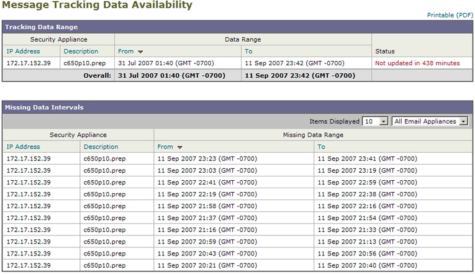
Task: Click the 'Tracking Data Range' section header
Action: click(41, 27)
